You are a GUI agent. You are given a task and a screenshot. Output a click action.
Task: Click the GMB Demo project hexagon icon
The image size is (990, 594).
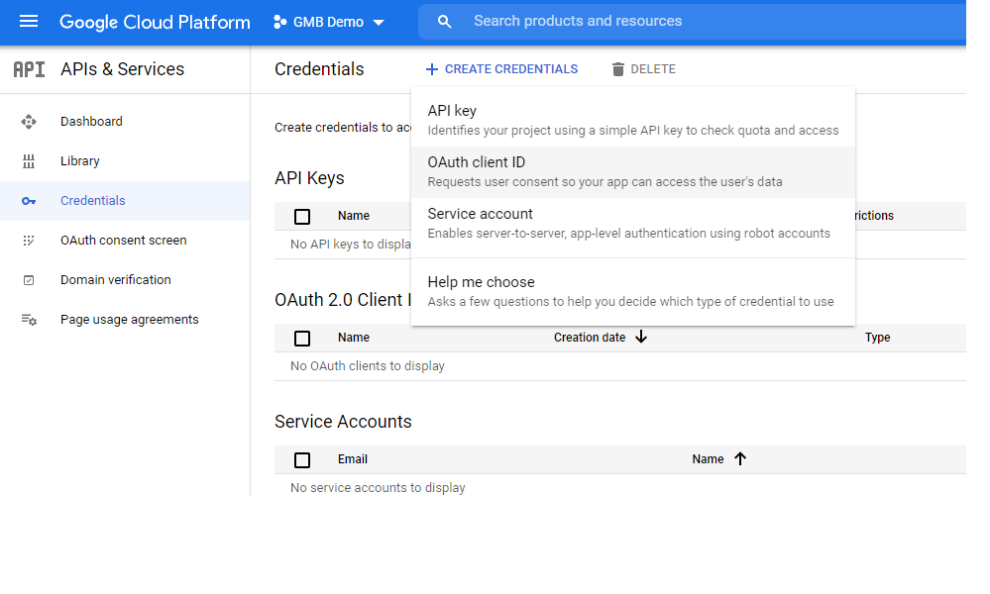279,22
